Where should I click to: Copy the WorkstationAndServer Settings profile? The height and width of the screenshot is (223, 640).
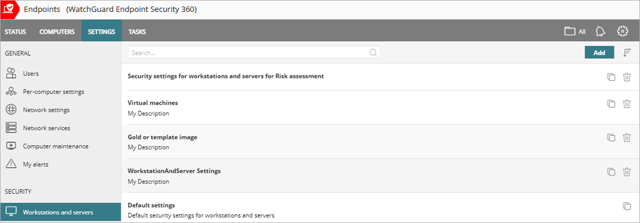click(x=611, y=172)
